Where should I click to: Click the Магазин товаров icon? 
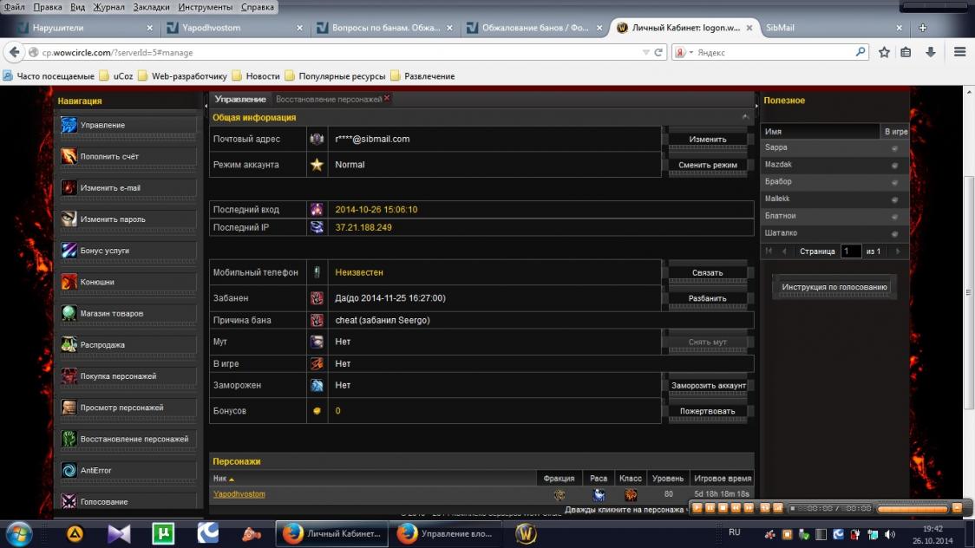click(x=69, y=313)
